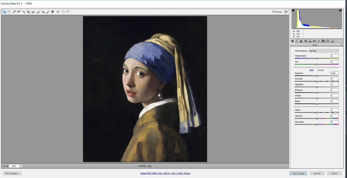347x178 pixels.
Task: Click the Shadows slider handle
Action: [x=317, y=92]
